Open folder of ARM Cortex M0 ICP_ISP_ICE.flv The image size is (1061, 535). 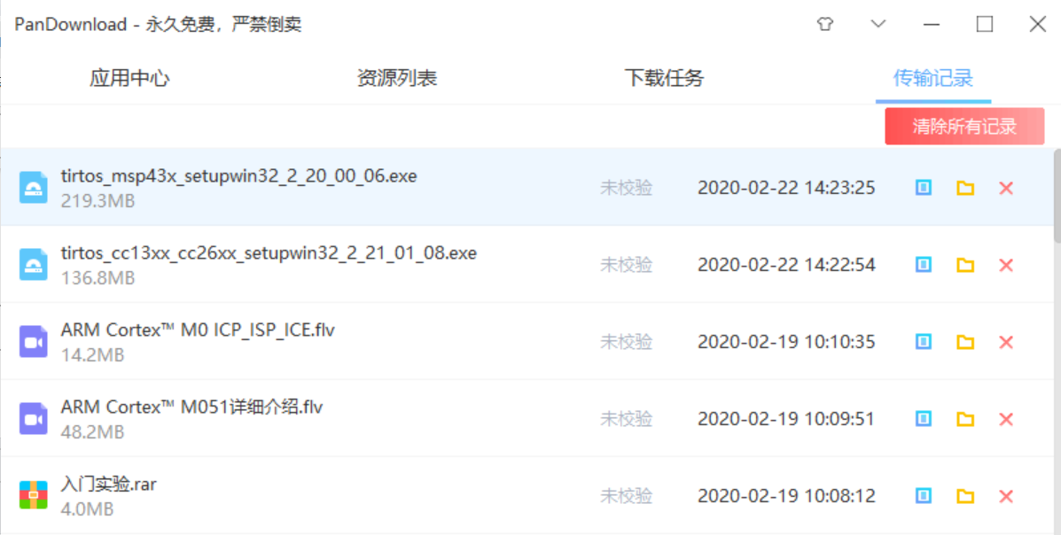click(x=965, y=342)
